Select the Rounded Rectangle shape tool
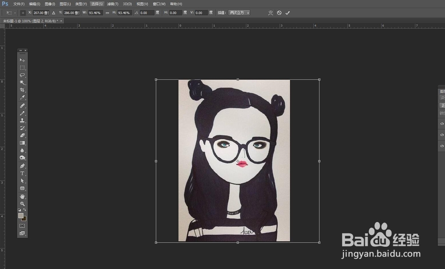445x269 pixels. pyautogui.click(x=22, y=188)
